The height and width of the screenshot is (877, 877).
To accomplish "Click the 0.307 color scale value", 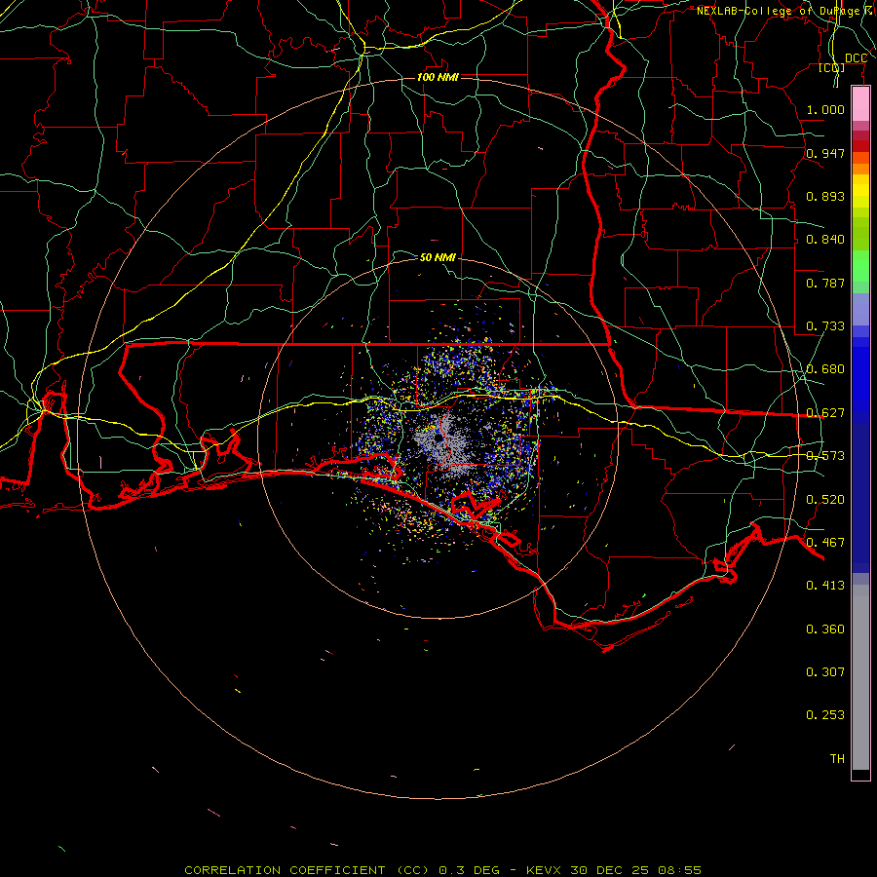I will coord(825,671).
